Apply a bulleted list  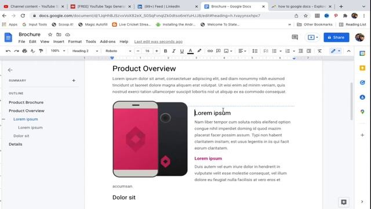pos(274,51)
